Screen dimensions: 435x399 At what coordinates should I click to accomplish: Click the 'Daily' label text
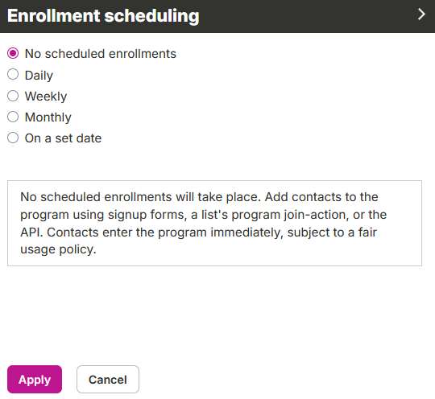coord(39,76)
